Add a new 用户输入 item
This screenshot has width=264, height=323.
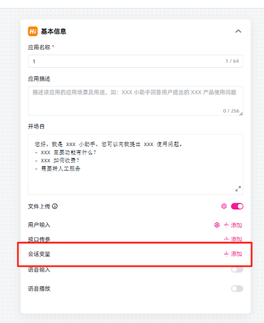[x=233, y=225]
